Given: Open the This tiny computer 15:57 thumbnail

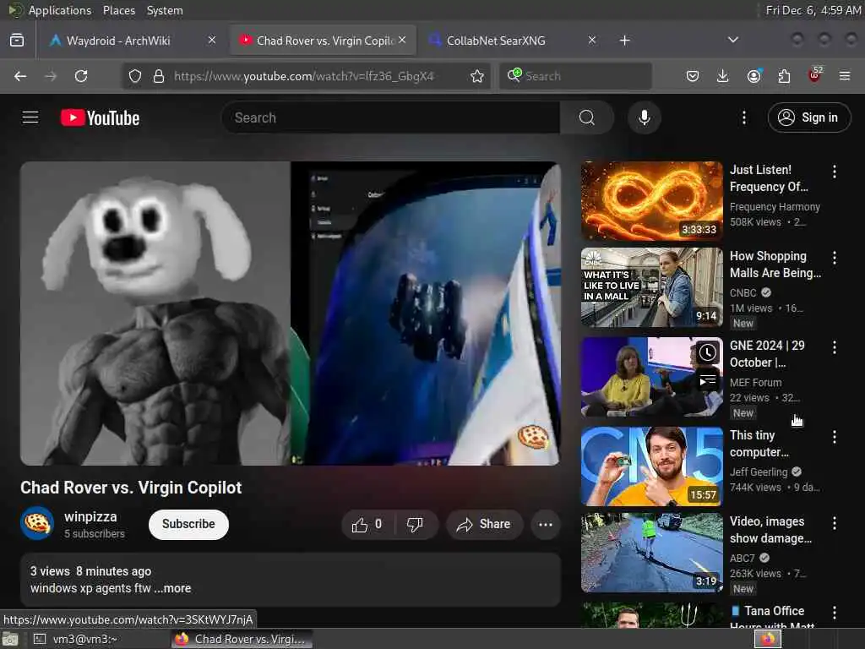Looking at the screenshot, I should click(651, 466).
